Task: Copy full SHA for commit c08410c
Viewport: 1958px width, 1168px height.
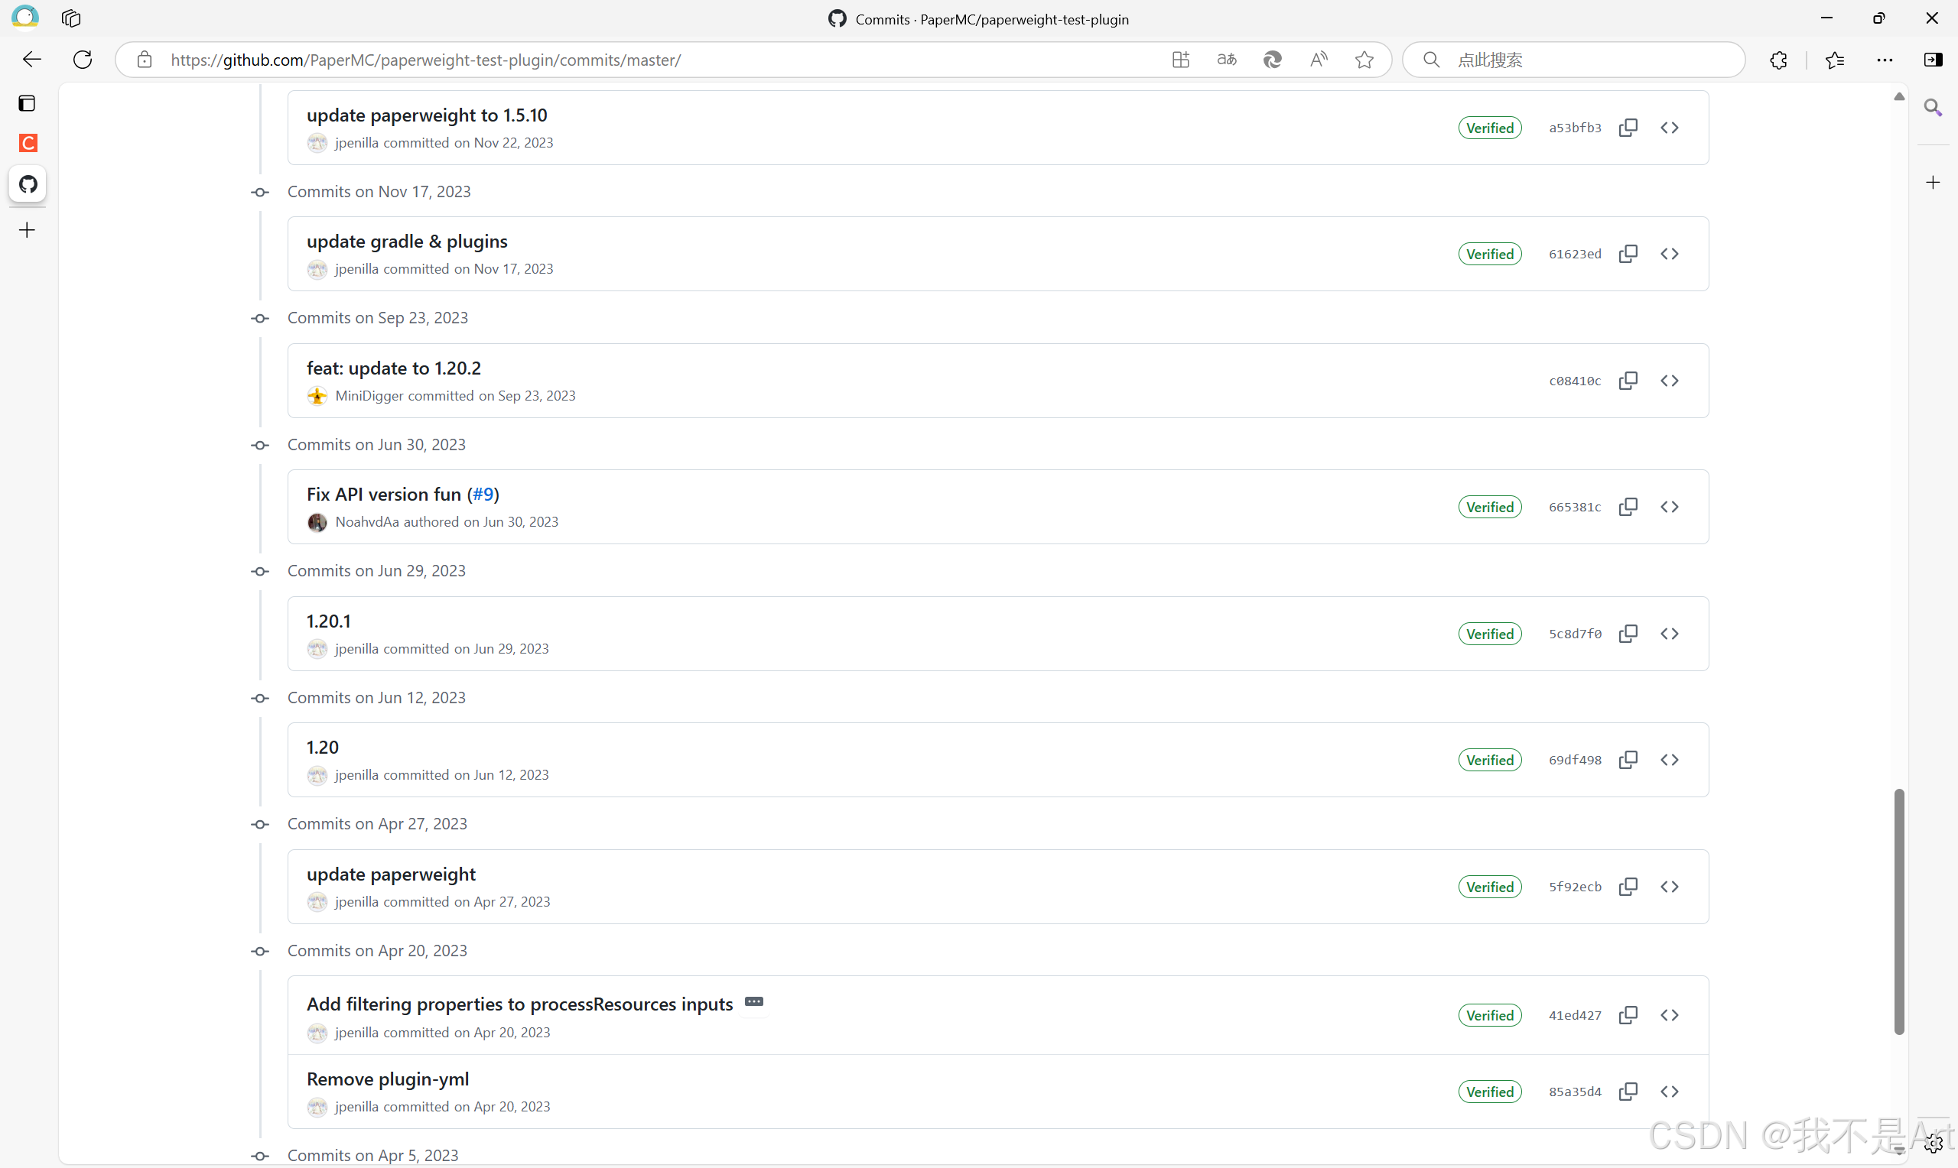Action: 1628,381
